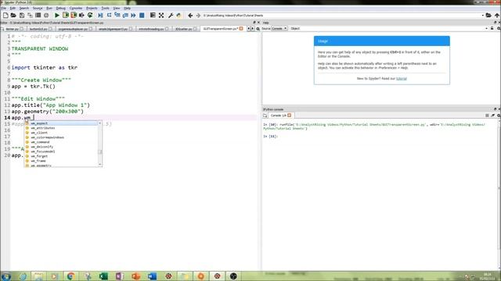Choose wm_forget from autocomplete list
This screenshot has width=501, height=281.
click(62, 156)
